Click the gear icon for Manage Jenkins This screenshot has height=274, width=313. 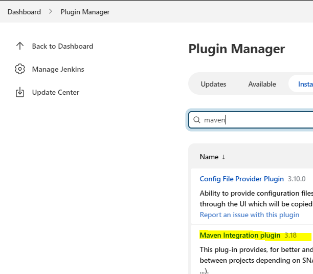coord(20,69)
